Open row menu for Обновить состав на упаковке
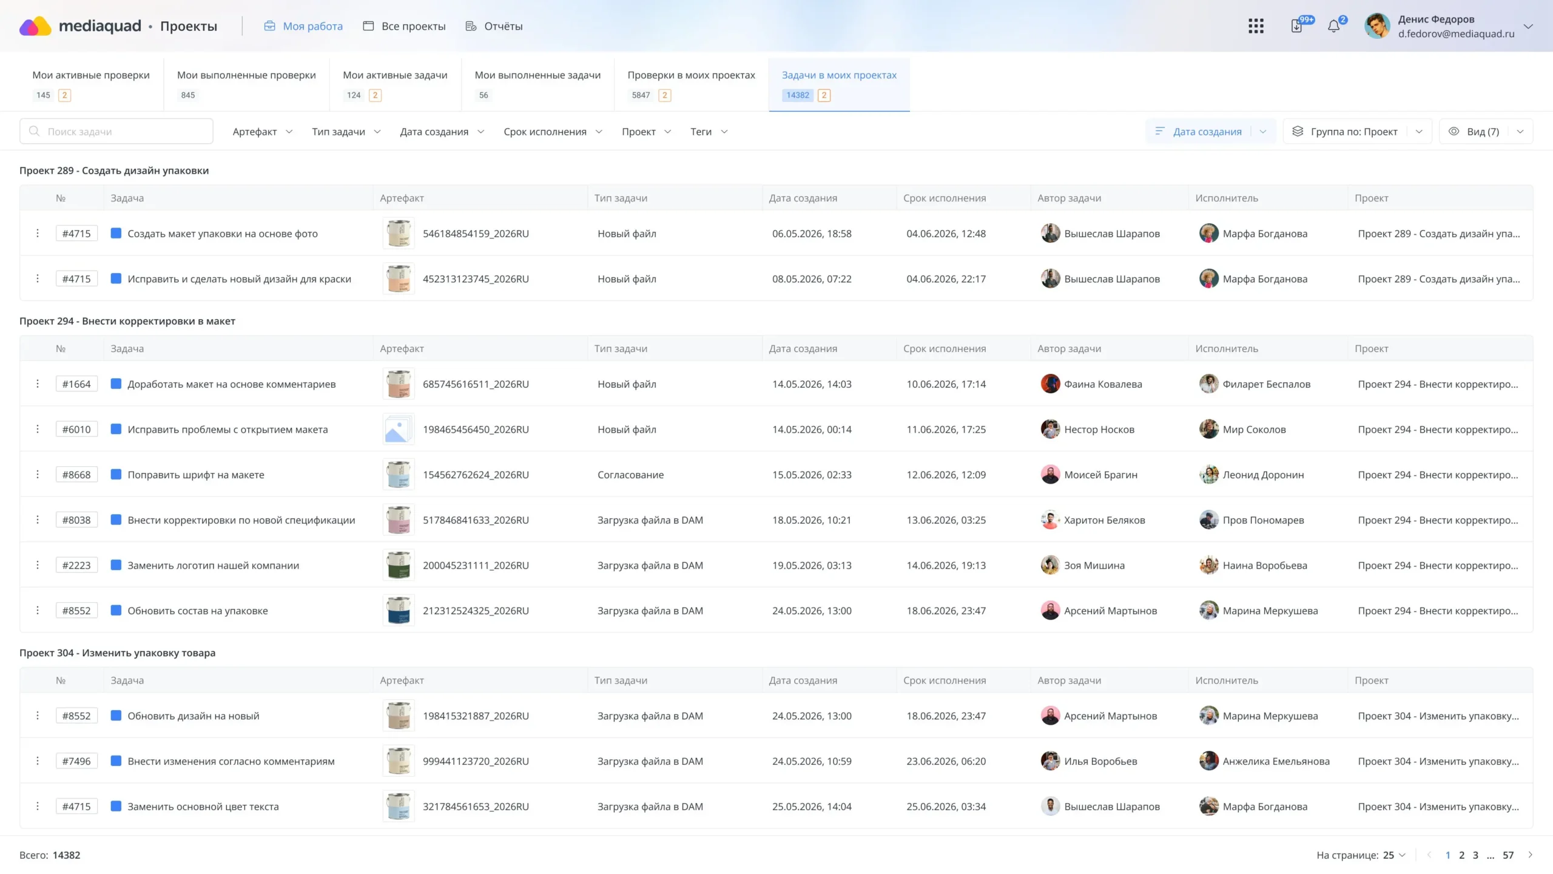This screenshot has width=1553, height=874. (x=38, y=611)
